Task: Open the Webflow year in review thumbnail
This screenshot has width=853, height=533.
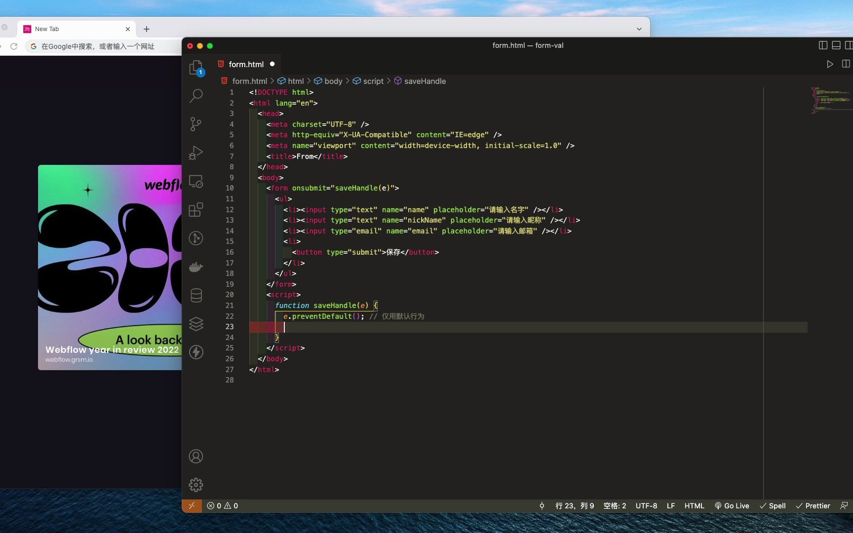Action: 110,267
